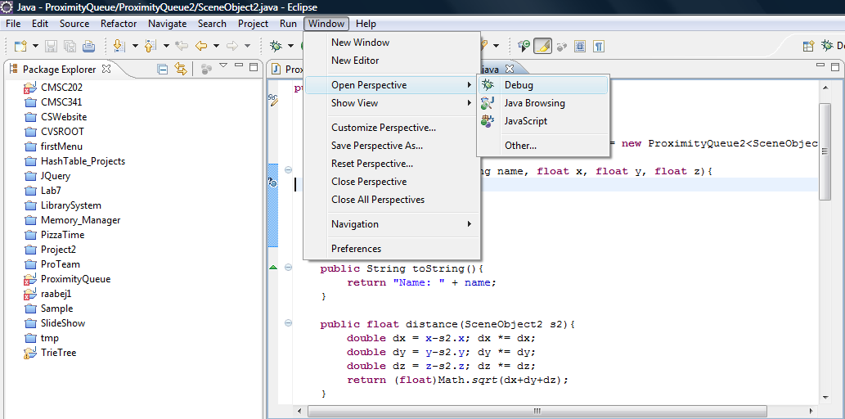Select Java Browsing perspective
845x419 pixels.
point(542,103)
